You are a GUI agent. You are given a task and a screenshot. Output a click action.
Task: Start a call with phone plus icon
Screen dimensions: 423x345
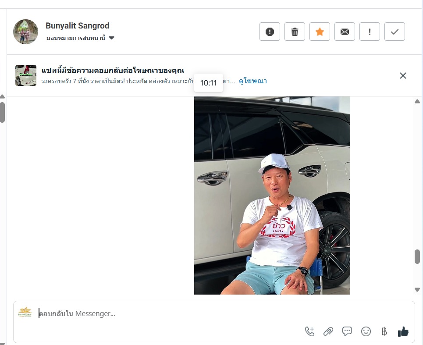pyautogui.click(x=309, y=331)
